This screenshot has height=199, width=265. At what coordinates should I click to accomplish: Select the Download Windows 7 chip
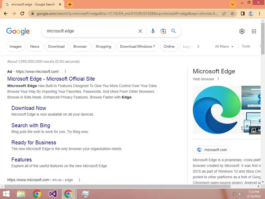tap(138, 46)
